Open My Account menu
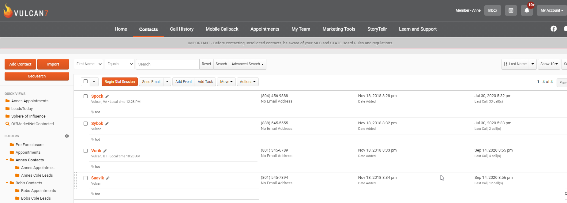 click(x=552, y=10)
